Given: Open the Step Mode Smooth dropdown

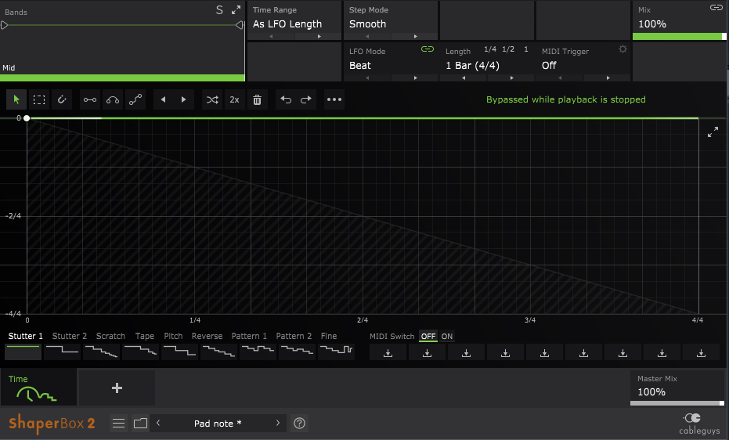Looking at the screenshot, I should click(x=367, y=24).
